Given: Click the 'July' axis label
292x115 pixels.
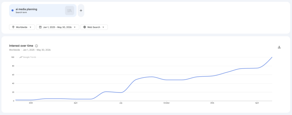Looking at the screenshot, I should pos(121,103).
